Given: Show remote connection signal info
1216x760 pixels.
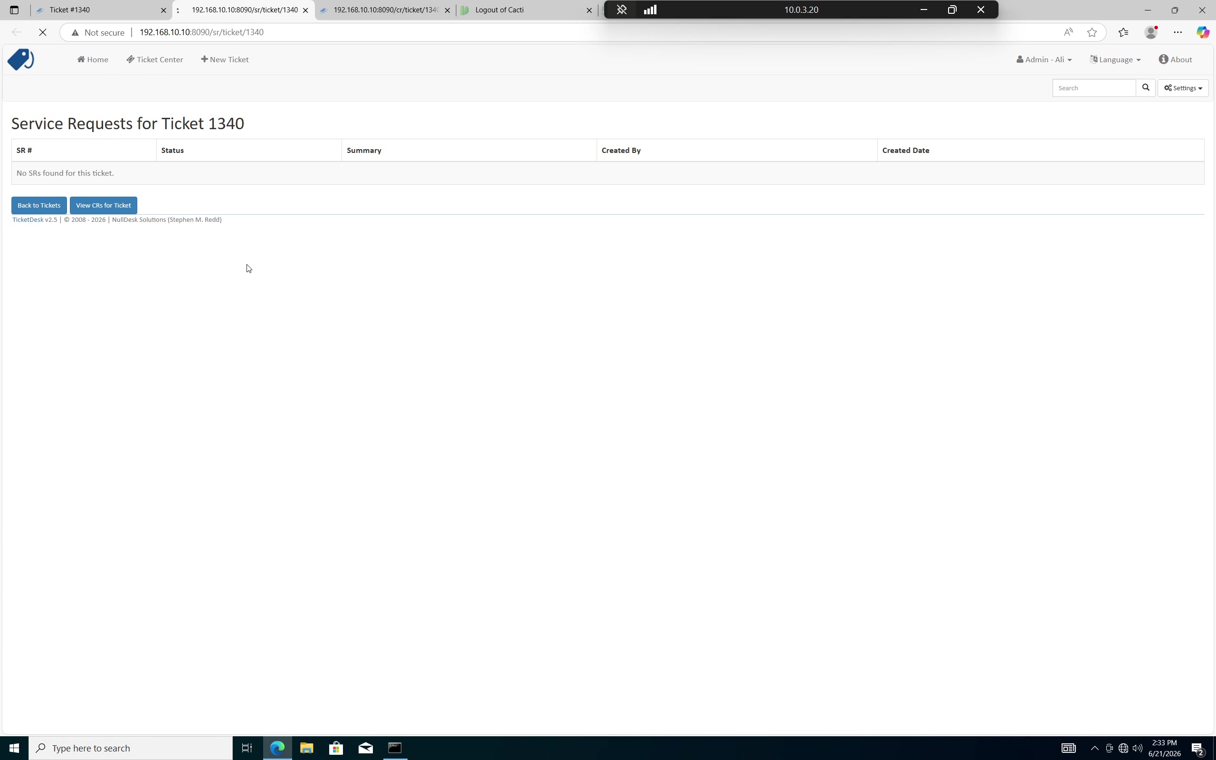Looking at the screenshot, I should click(x=650, y=9).
